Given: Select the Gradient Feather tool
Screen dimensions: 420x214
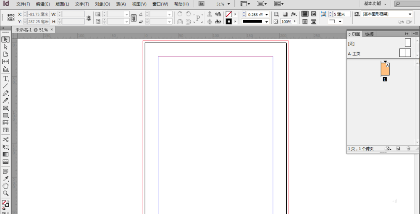Looking at the screenshot, I should tap(5, 162).
